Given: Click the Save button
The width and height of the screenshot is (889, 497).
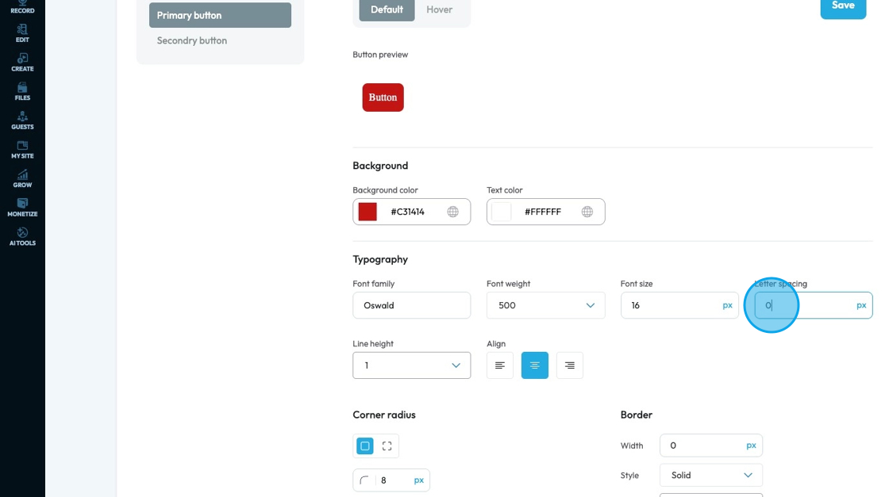Looking at the screenshot, I should 843,7.
